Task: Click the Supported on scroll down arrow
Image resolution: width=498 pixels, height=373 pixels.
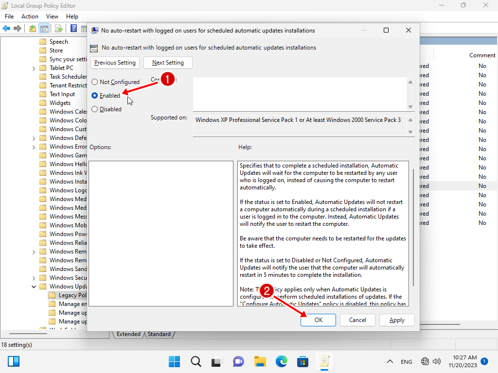Action: click(410, 132)
